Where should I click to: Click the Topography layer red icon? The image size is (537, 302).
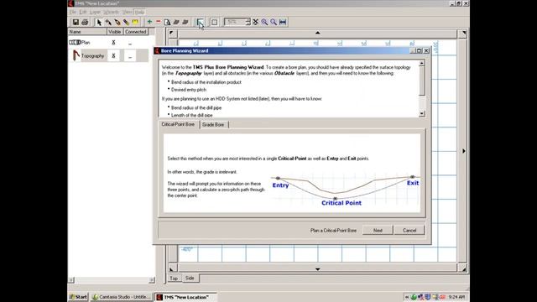[76, 55]
